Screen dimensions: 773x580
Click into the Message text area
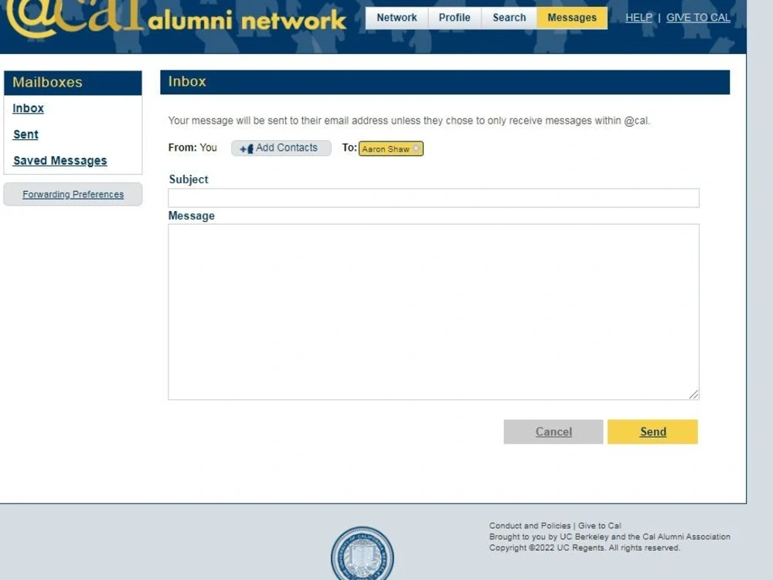pos(434,312)
